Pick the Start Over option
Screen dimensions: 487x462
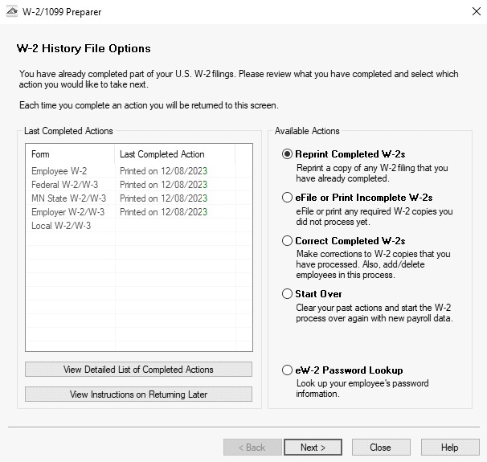point(287,293)
